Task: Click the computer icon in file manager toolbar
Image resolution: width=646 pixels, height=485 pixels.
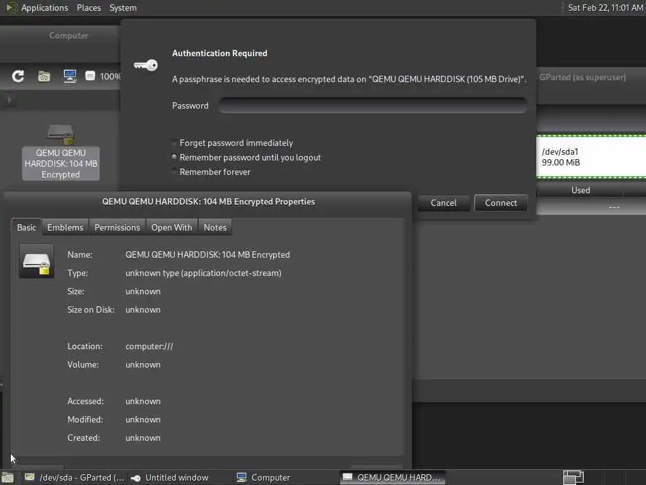Action: coord(69,76)
